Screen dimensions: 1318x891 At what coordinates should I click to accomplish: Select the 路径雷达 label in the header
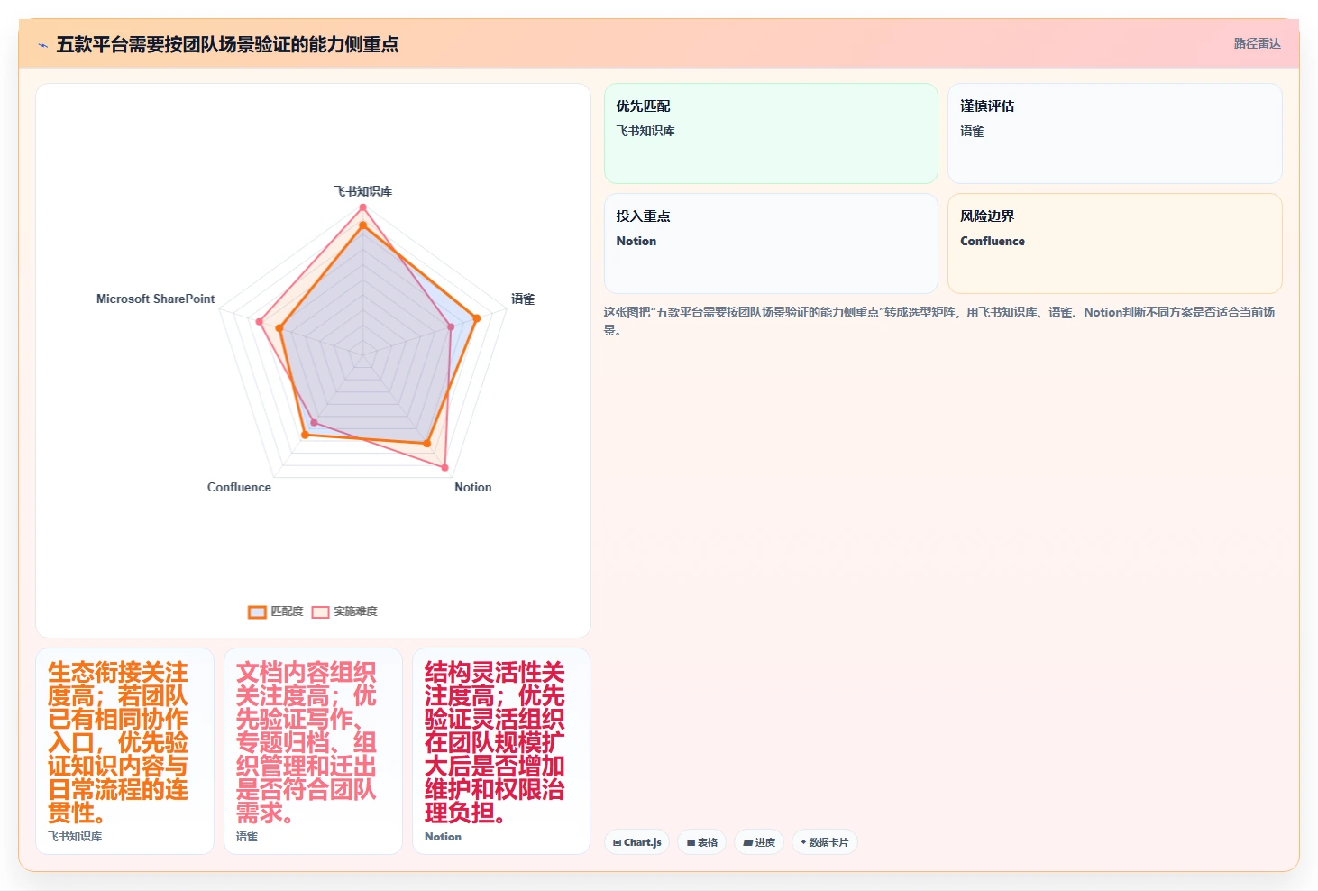(x=1257, y=43)
